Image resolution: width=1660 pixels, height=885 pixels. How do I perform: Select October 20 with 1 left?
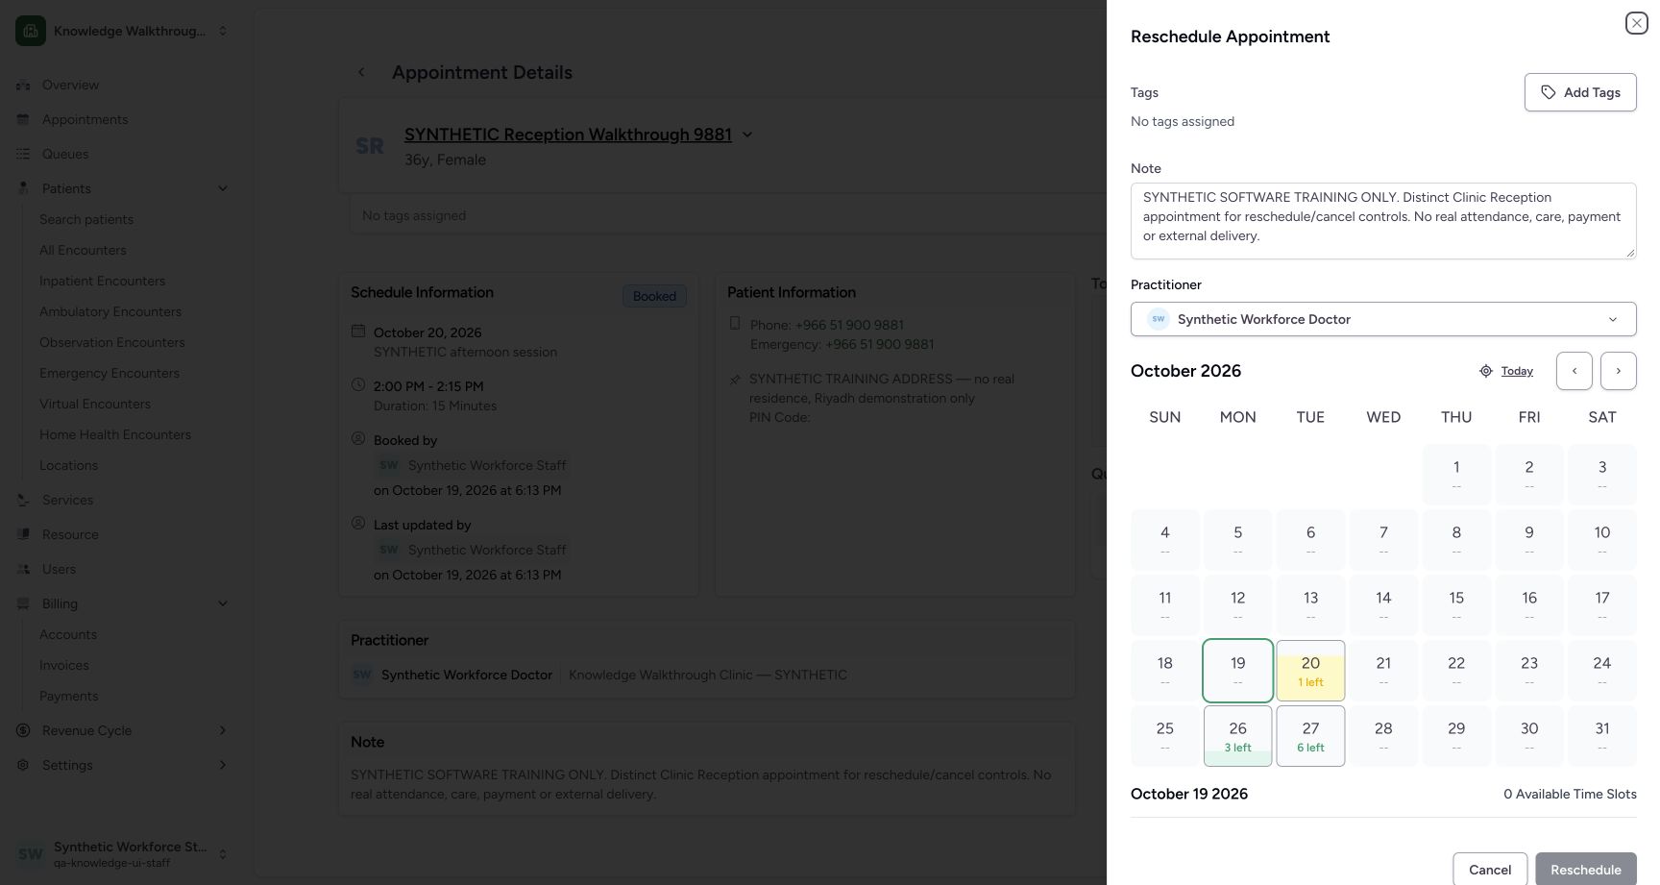(x=1310, y=671)
